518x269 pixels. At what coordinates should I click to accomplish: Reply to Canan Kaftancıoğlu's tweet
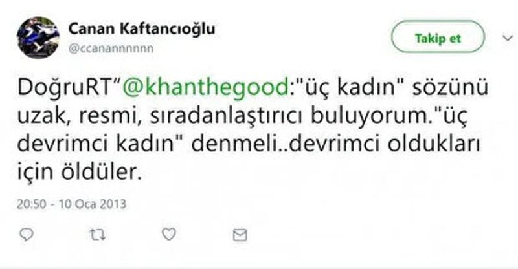pos(27,235)
